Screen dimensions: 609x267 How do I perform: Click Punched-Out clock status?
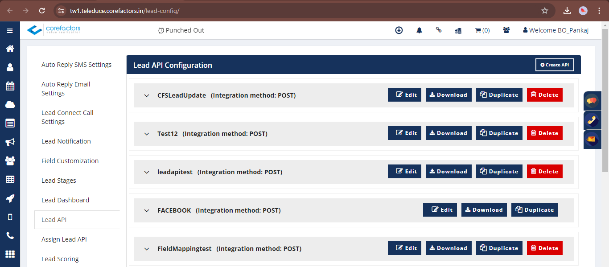[181, 30]
